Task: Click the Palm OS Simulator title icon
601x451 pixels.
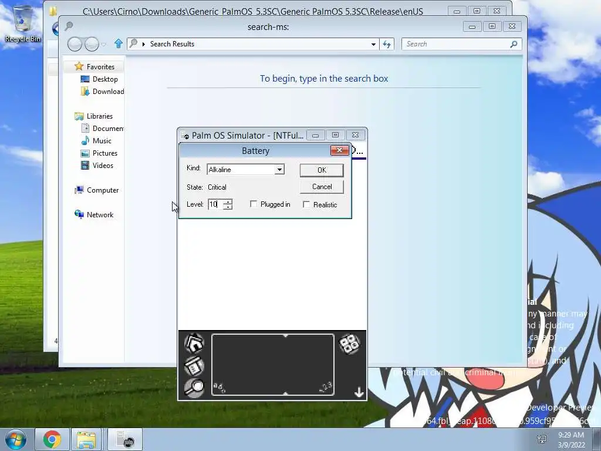Action: 185,136
